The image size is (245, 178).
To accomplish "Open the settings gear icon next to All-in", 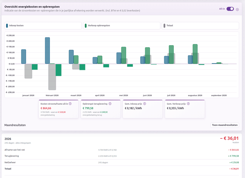I will [237, 10].
